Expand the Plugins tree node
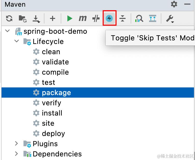This screenshot has height=160, width=195. (17, 143)
